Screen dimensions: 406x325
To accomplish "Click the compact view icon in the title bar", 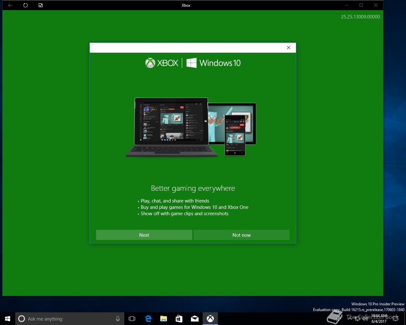I will [x=41, y=5].
